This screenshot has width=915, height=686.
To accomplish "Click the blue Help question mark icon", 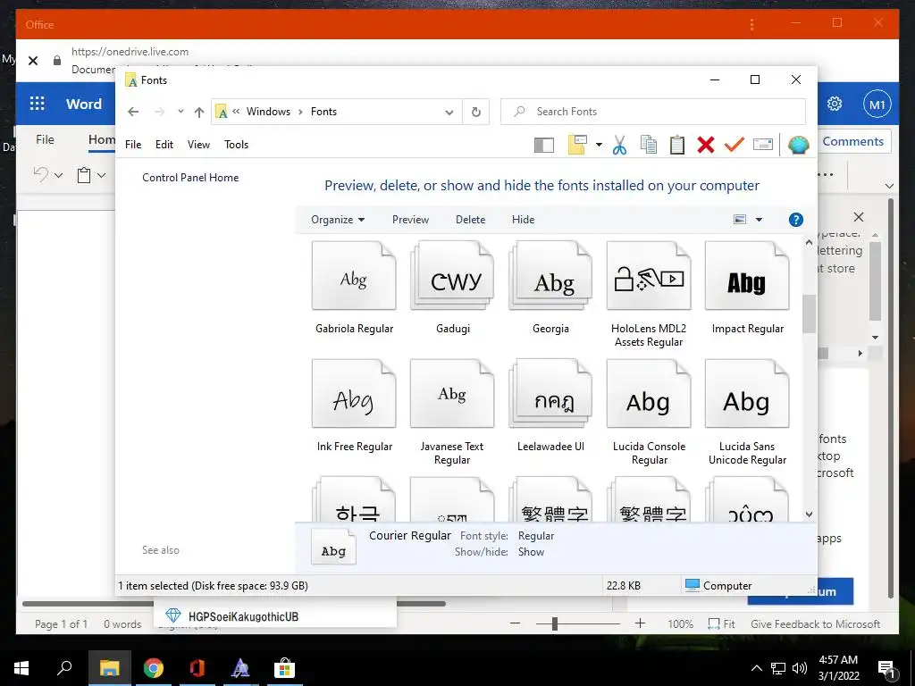I will [796, 220].
